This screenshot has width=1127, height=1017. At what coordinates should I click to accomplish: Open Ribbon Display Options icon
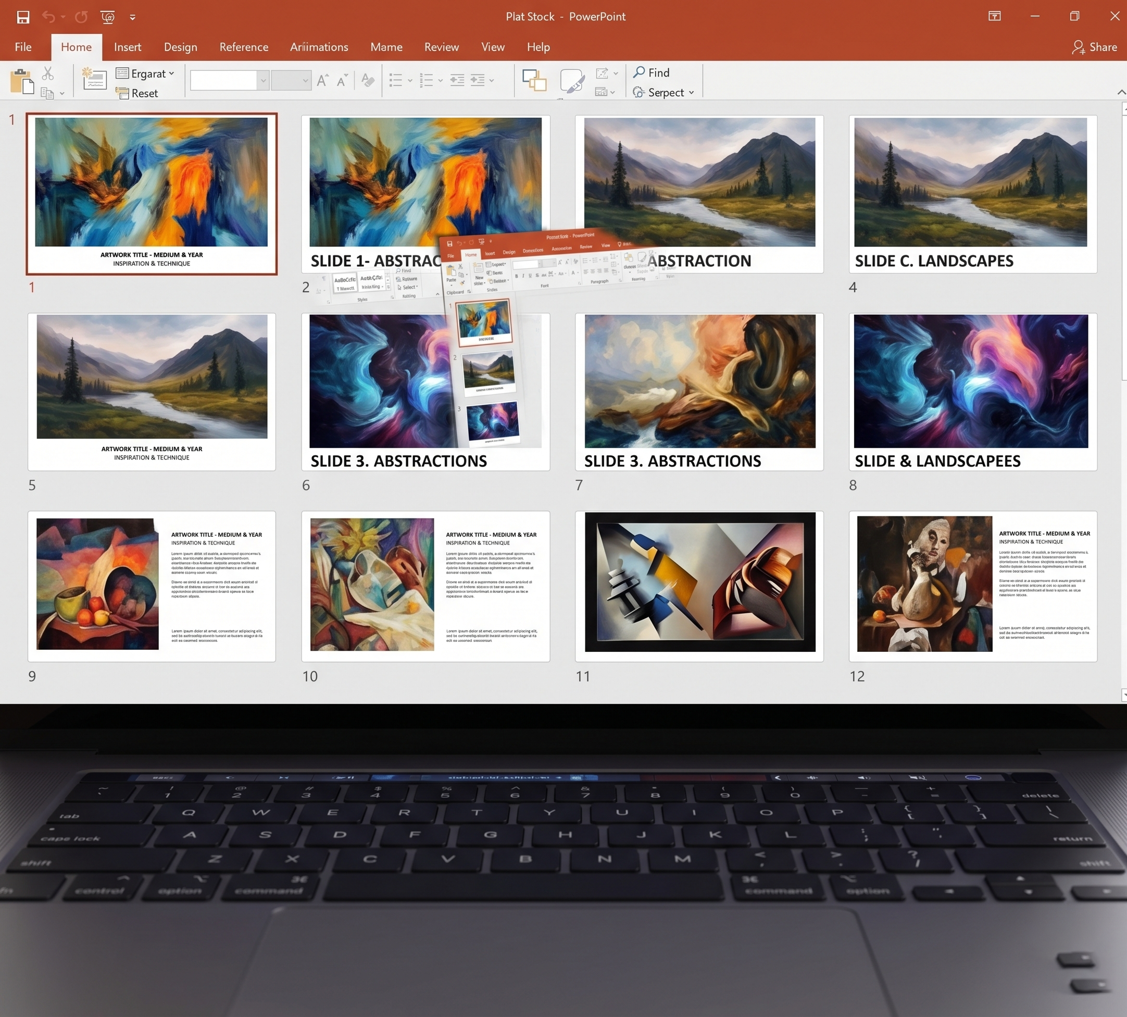click(995, 16)
